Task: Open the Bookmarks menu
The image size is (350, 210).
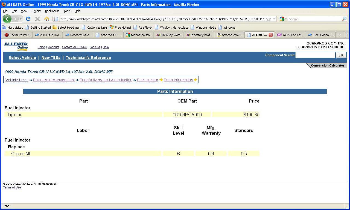Action: (x=52, y=11)
